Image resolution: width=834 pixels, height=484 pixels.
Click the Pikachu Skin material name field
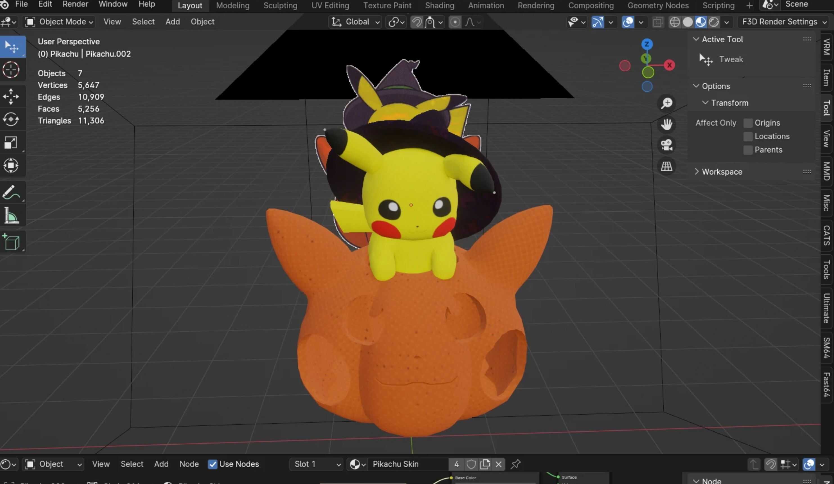(409, 464)
